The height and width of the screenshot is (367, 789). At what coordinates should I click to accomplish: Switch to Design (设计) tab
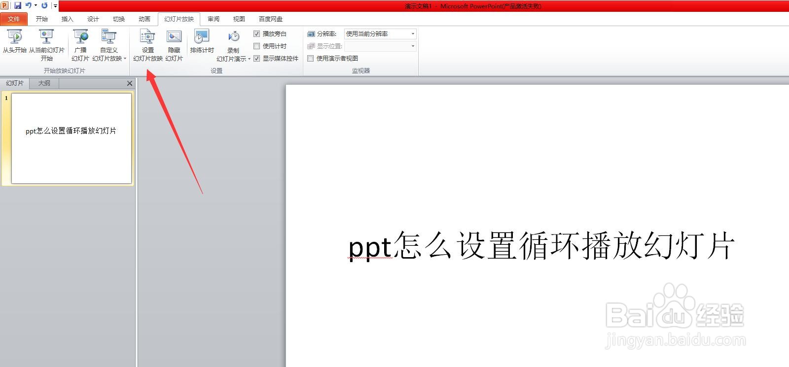click(x=93, y=19)
